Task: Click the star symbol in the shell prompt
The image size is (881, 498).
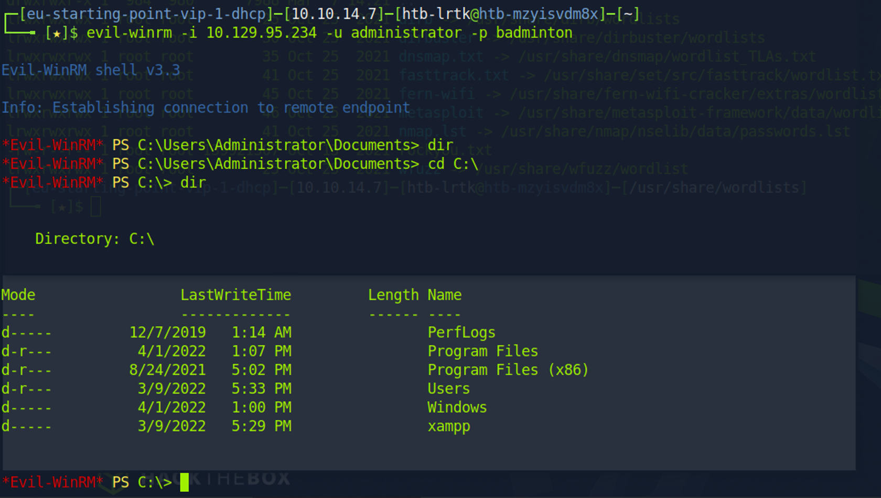Action: coord(57,34)
